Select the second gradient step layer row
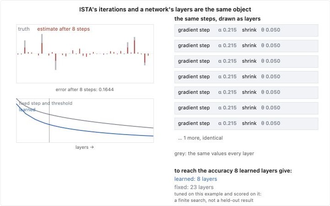This screenshot has height=206, width=330. 246,46
